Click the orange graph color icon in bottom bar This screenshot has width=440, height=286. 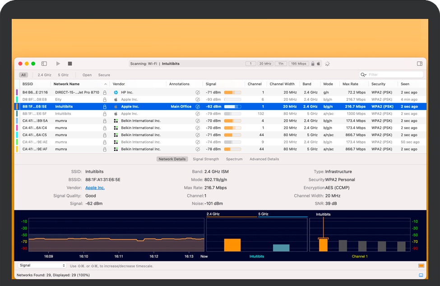421,266
